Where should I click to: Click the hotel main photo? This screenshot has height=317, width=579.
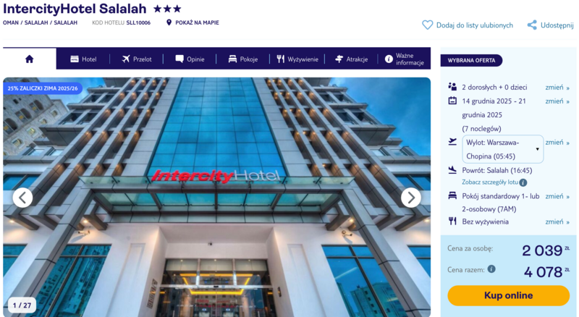click(x=216, y=197)
